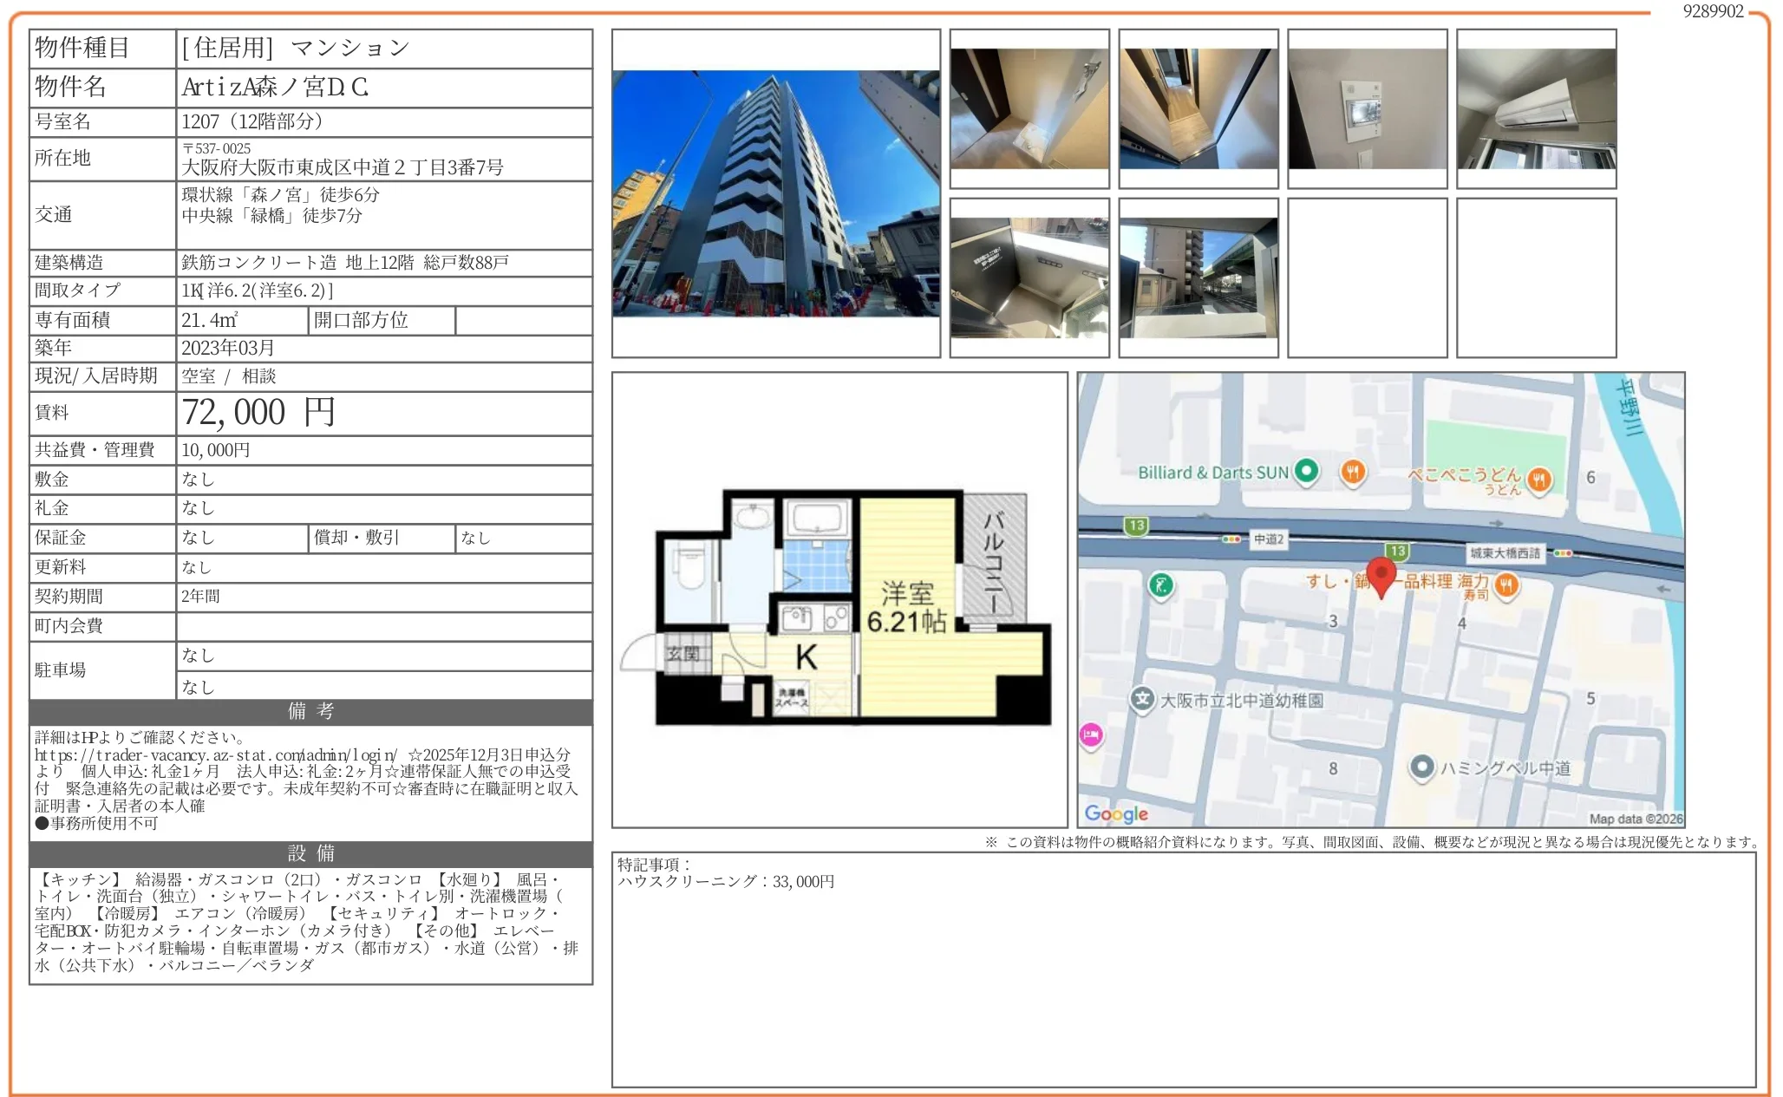1783x1097 pixels.
Task: Click the green convenience marker near route 13
Action: (1160, 584)
